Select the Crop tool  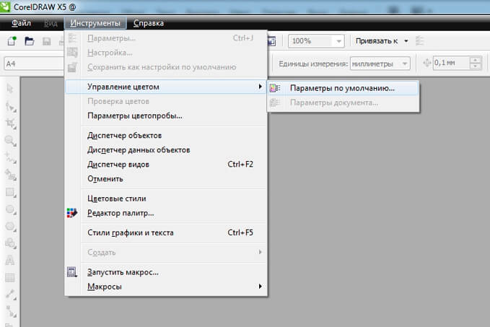pyautogui.click(x=11, y=123)
